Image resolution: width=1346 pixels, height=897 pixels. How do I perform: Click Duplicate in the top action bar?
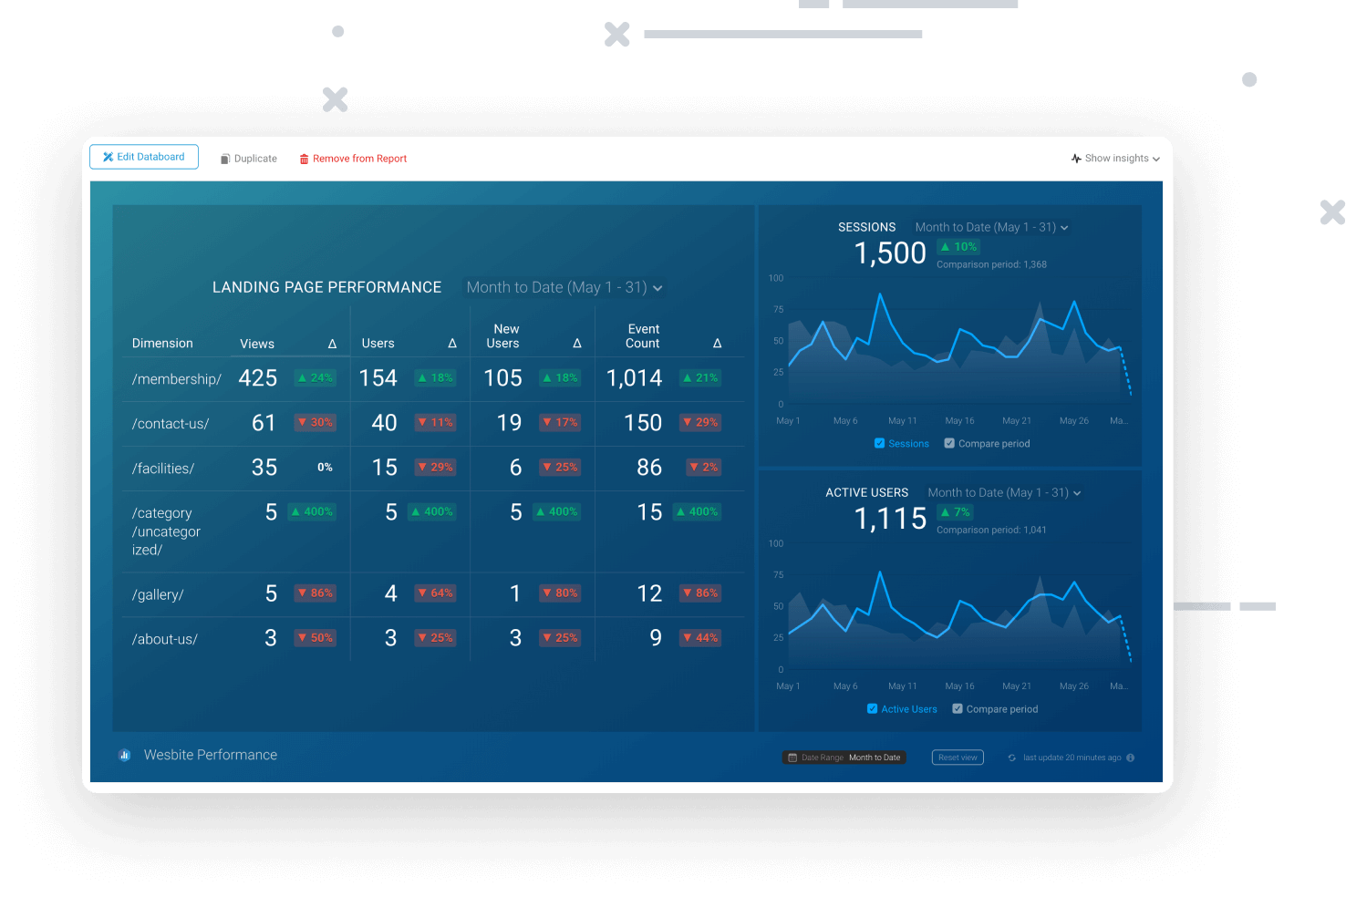[248, 158]
